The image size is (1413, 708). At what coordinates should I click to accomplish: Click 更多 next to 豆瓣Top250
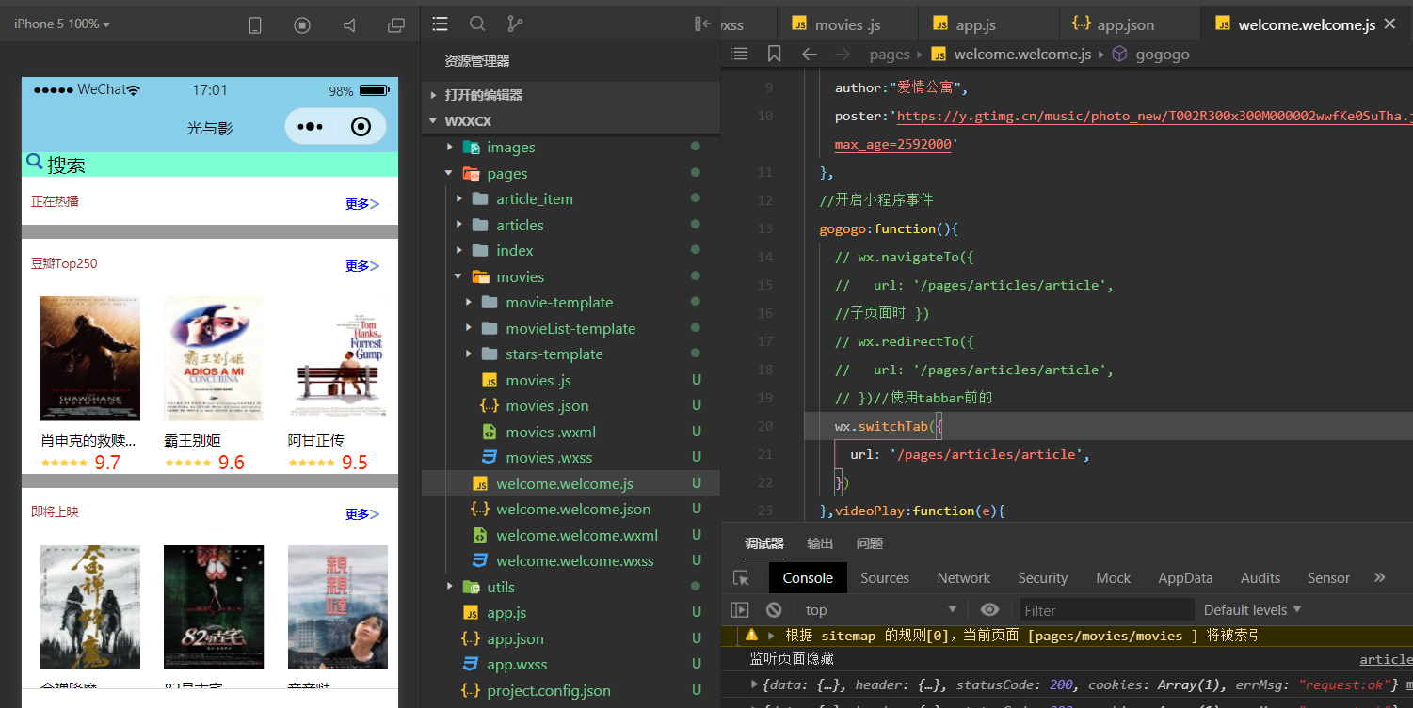click(x=362, y=266)
